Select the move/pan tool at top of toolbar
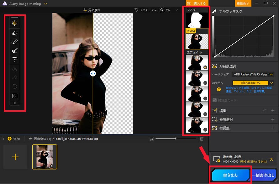This screenshot has width=279, height=184. (15, 23)
